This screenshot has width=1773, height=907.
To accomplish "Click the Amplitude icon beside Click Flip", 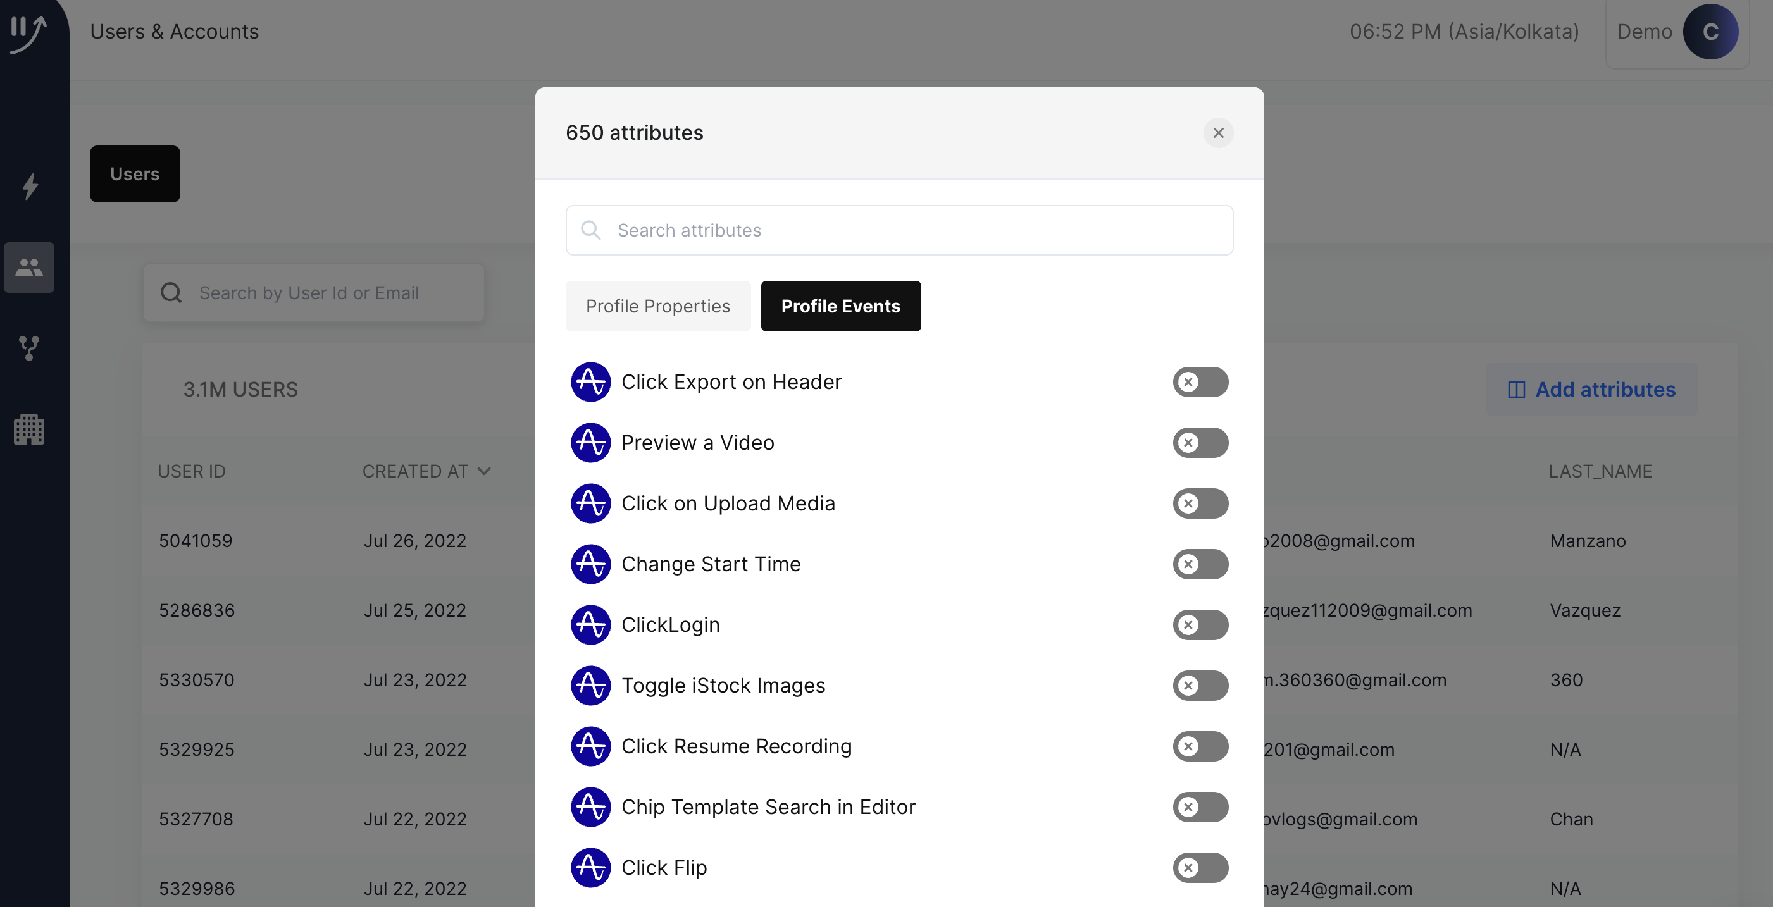I will 590,867.
